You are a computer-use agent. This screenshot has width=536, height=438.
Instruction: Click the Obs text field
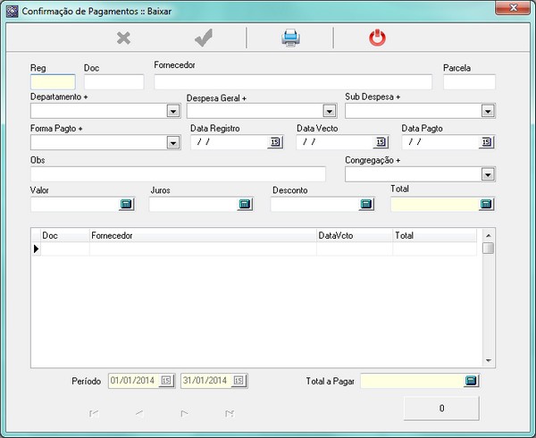pyautogui.click(x=178, y=174)
